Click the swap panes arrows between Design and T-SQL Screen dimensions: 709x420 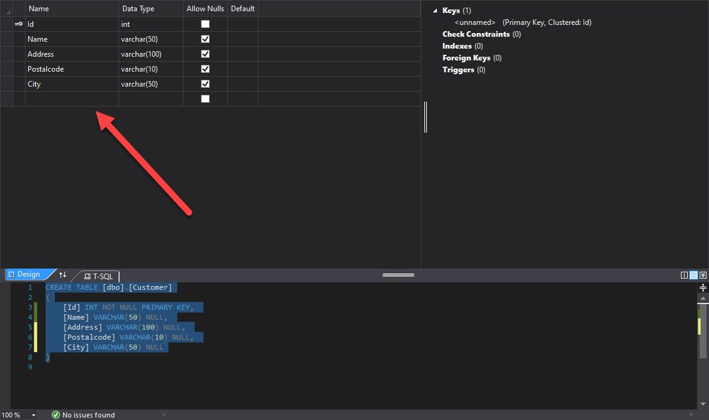(62, 275)
